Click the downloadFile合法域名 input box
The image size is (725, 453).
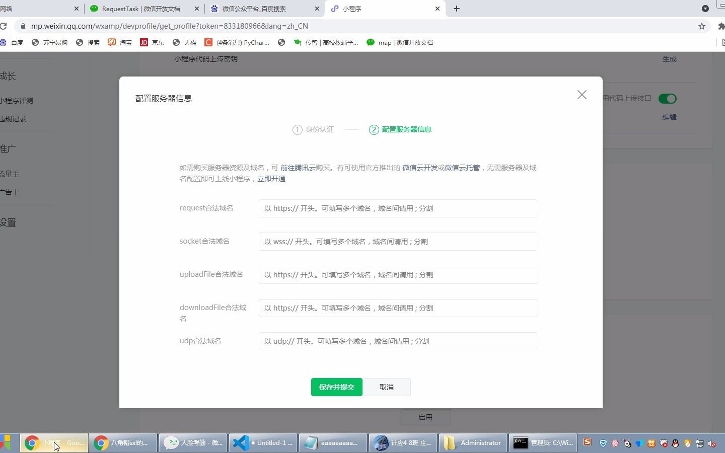[398, 308]
